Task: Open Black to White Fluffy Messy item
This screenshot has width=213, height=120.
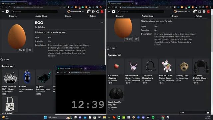Action: point(10,82)
